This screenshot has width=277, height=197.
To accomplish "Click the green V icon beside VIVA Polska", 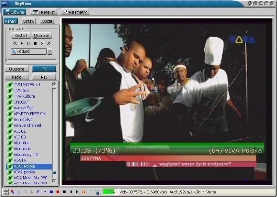I will (10, 166).
